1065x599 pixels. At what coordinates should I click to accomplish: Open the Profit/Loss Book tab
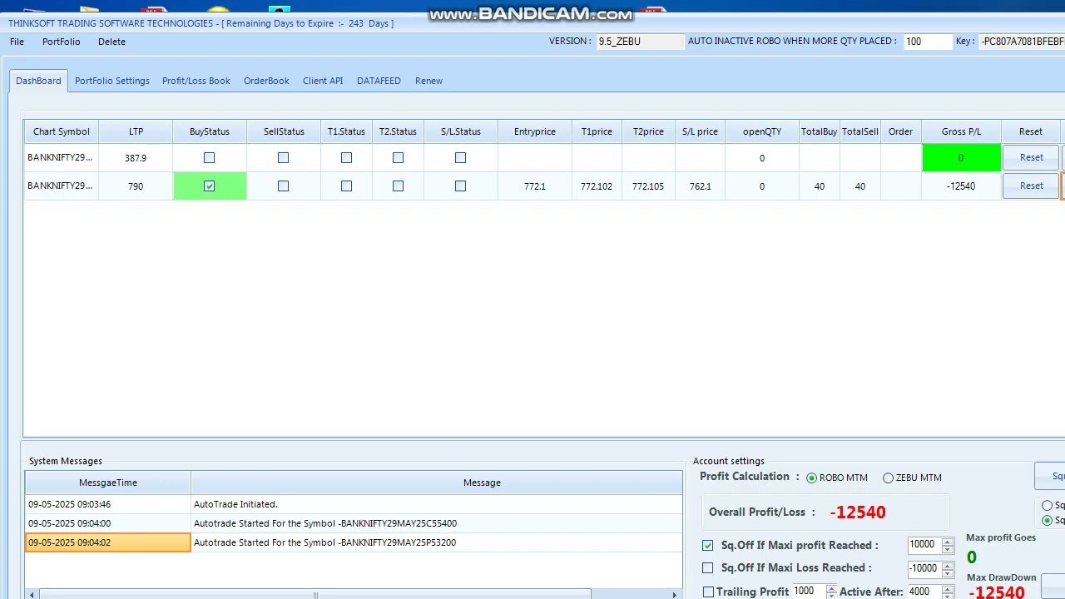pyautogui.click(x=196, y=81)
